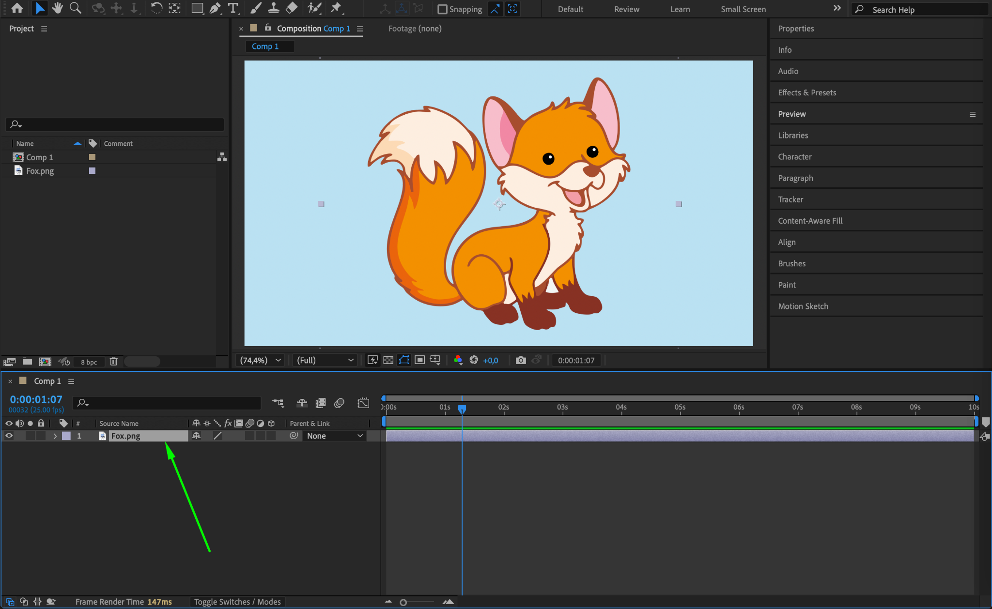
Task: Toggle the transparency grid in viewer
Action: pyautogui.click(x=388, y=360)
